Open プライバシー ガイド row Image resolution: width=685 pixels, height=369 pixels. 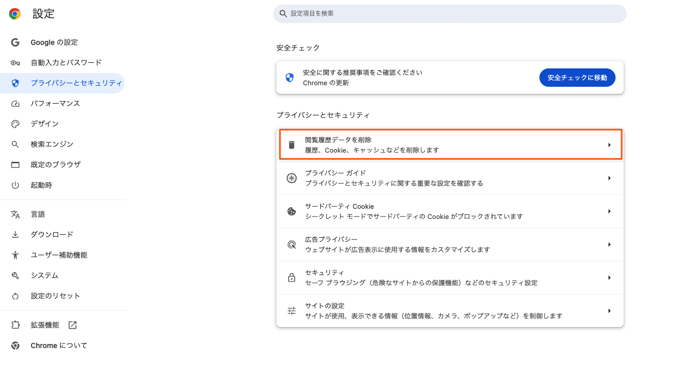[x=450, y=178]
